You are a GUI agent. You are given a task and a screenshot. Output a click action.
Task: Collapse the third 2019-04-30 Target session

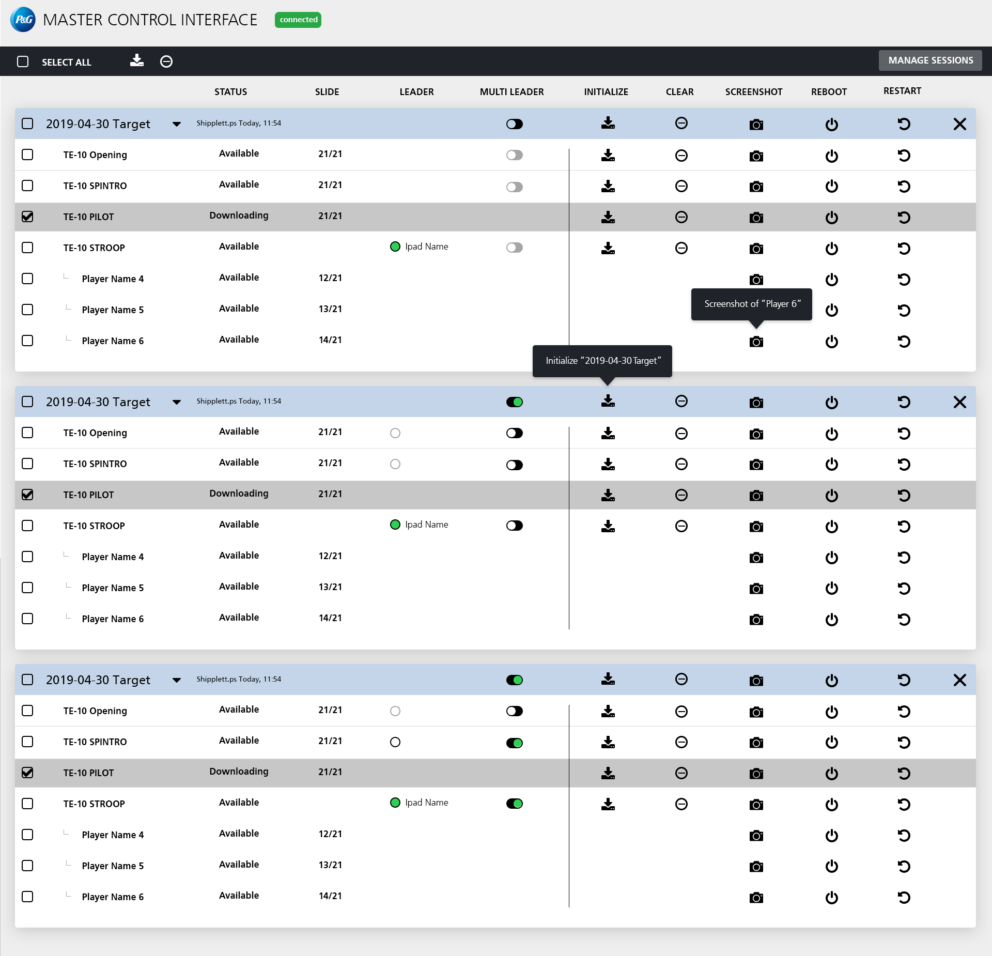(x=177, y=680)
